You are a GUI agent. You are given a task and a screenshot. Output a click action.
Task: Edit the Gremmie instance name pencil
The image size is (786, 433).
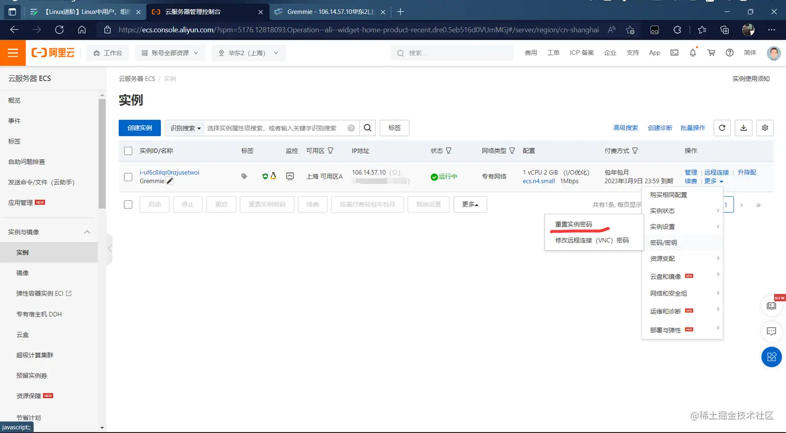click(170, 181)
